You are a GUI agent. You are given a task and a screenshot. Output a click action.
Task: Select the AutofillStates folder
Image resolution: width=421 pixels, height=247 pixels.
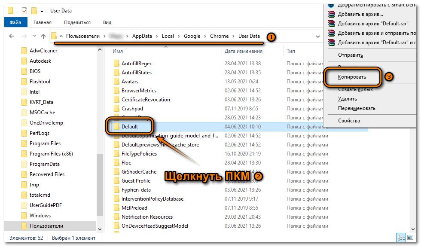tap(137, 73)
